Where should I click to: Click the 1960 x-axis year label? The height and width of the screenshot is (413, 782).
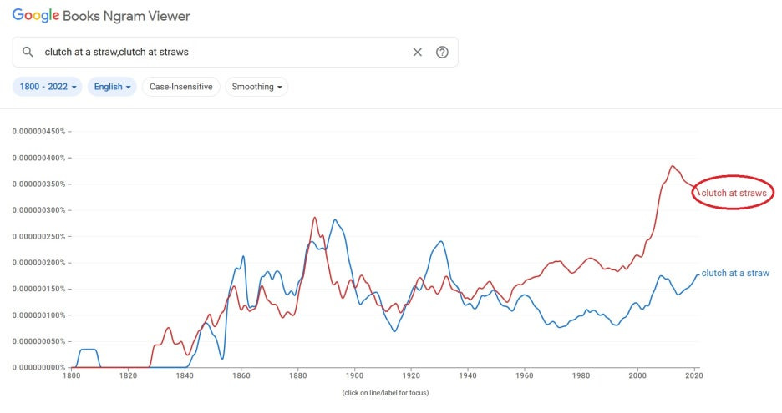click(x=525, y=375)
